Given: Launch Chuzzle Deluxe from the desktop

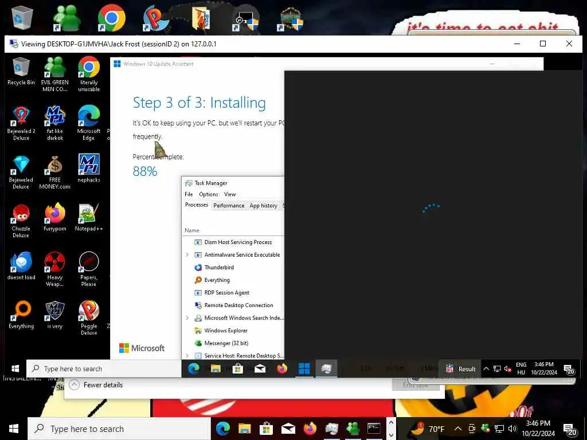Looking at the screenshot, I should coord(21,221).
